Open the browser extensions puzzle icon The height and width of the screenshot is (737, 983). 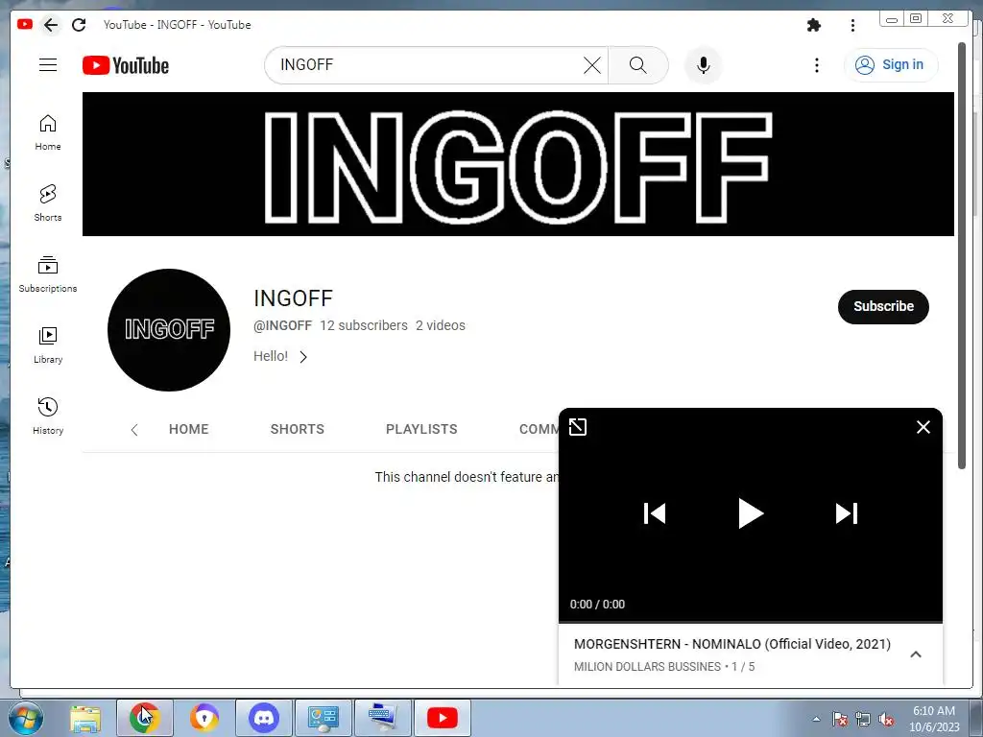[x=814, y=25]
